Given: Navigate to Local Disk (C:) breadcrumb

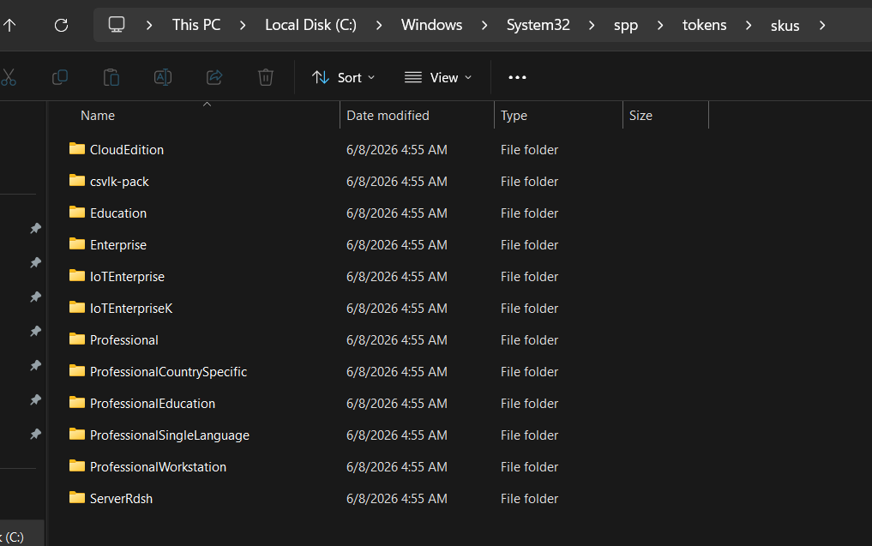Looking at the screenshot, I should (311, 25).
